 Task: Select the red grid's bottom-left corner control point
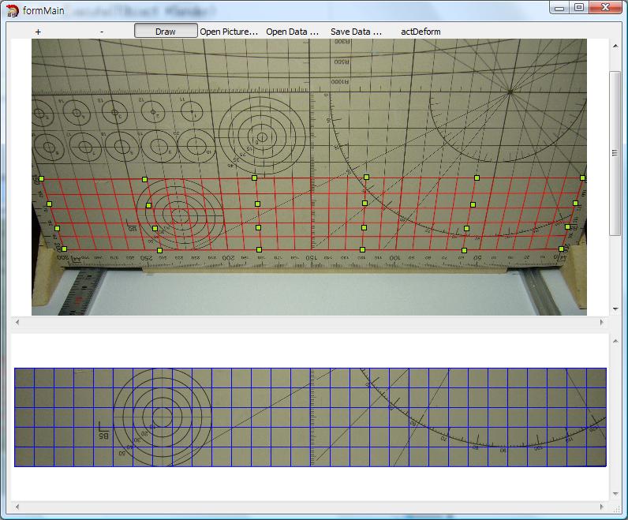pos(64,249)
